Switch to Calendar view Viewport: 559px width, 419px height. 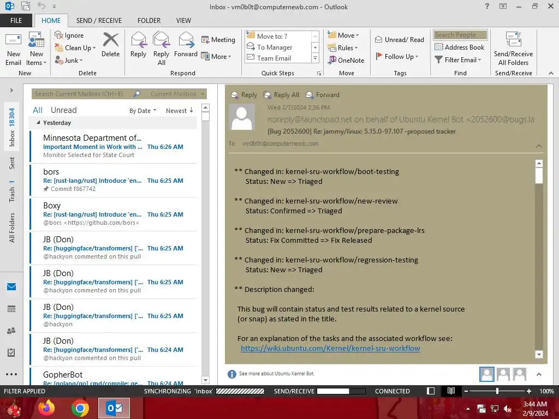[11, 309]
